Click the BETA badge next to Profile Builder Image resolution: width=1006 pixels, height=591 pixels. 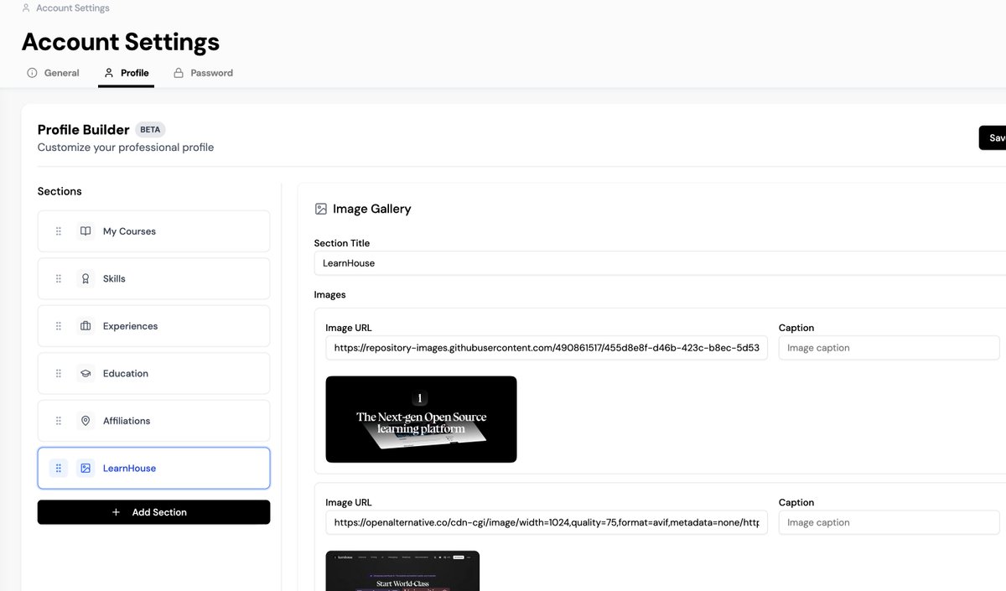coord(150,130)
